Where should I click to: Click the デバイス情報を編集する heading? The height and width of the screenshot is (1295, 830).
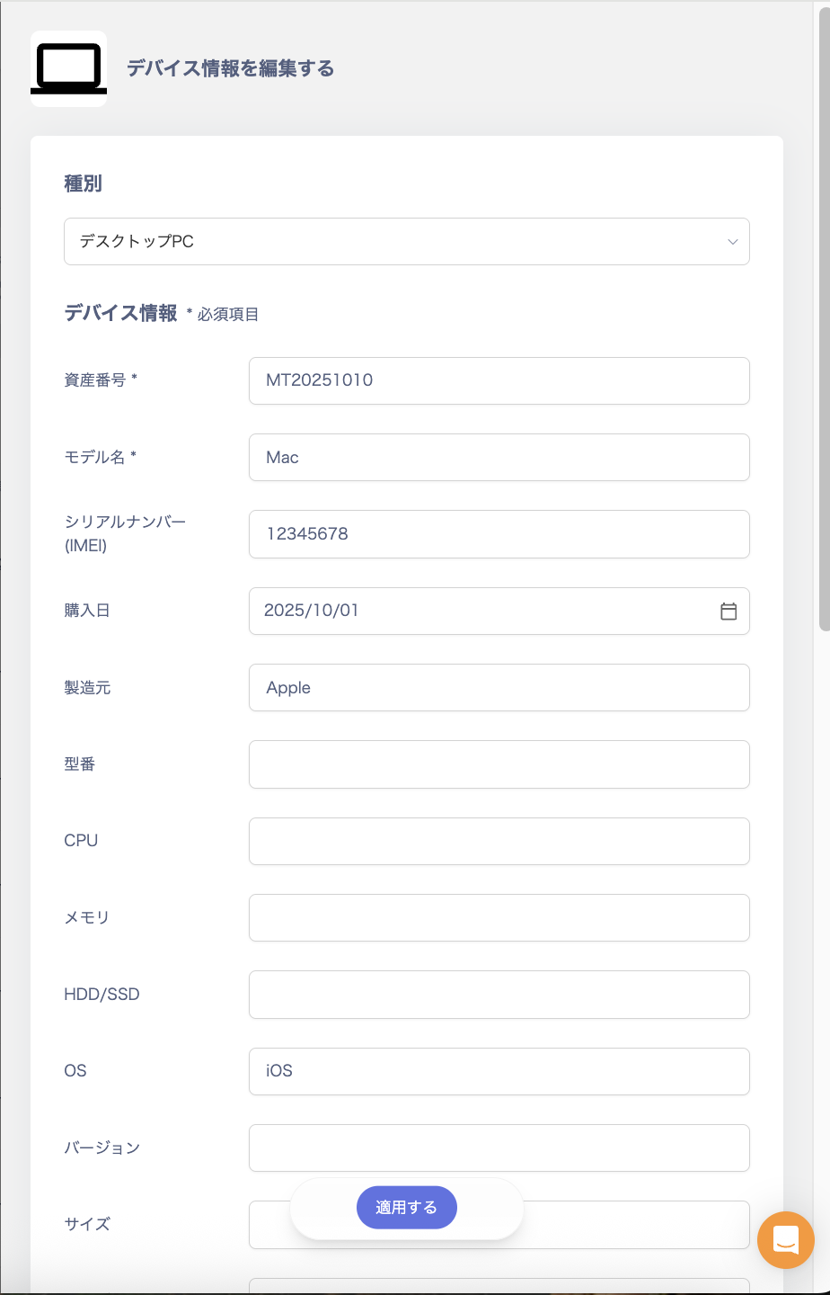(230, 69)
